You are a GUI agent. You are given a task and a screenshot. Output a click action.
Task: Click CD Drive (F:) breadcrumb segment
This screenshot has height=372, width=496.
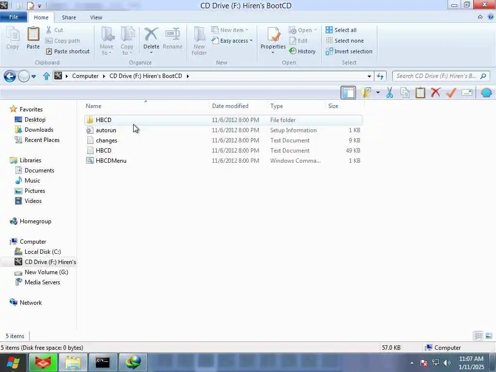(x=146, y=76)
